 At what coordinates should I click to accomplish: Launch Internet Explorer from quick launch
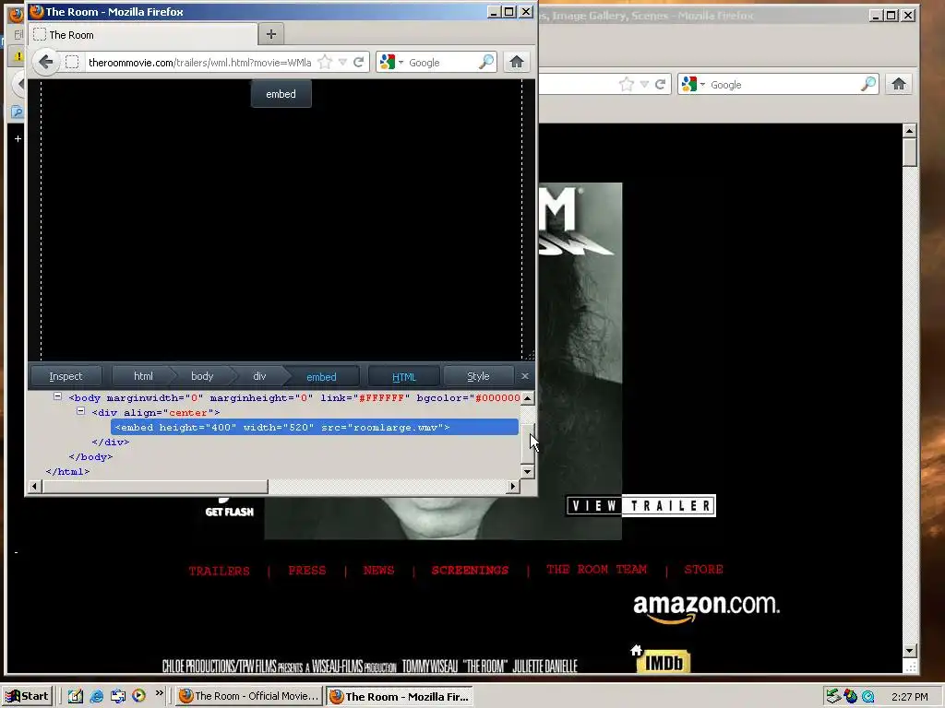[96, 696]
